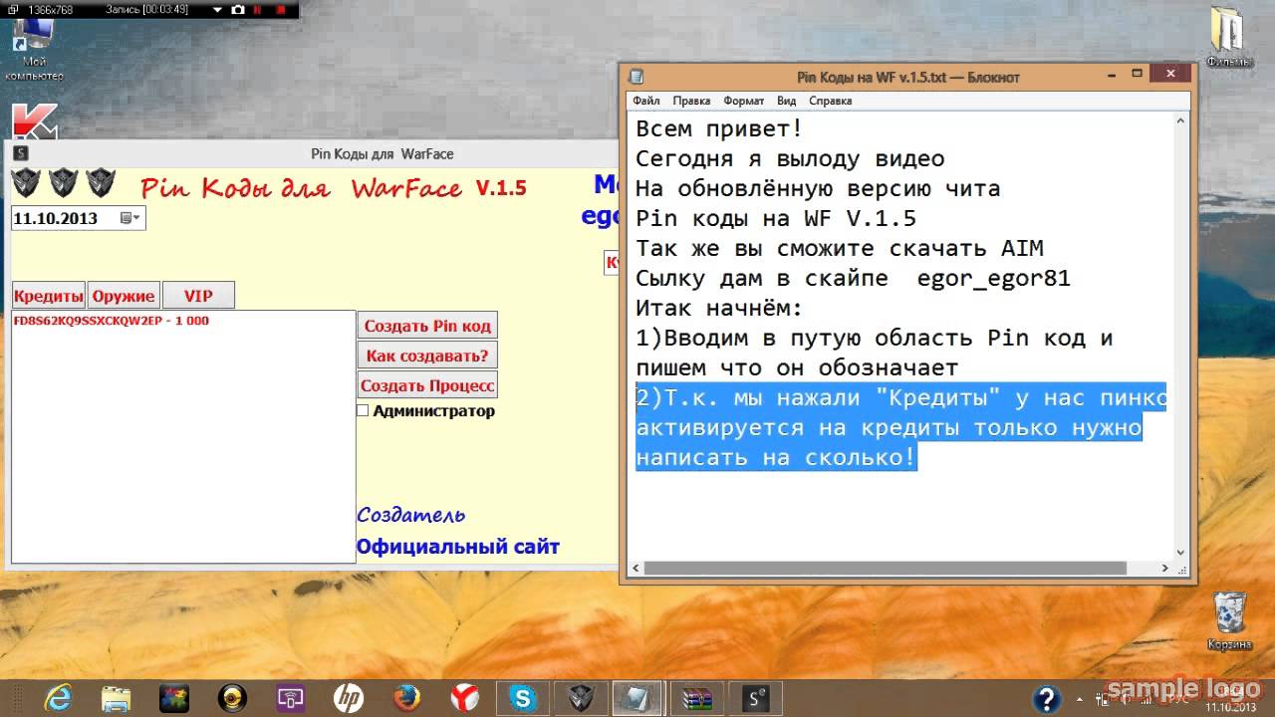Image resolution: width=1275 pixels, height=717 pixels.
Task: Click Notepad's horizontal scrollbar thumb
Action: point(885,569)
